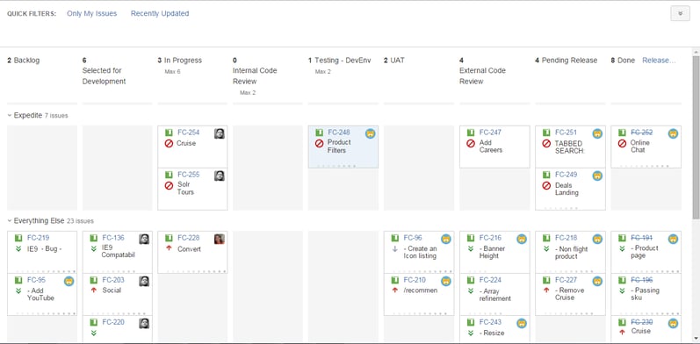Click the assignee avatar on FC-251 card
700x344 pixels.
pyautogui.click(x=597, y=133)
